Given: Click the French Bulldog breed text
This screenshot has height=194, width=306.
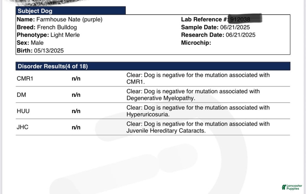Looking at the screenshot, I should (57, 27).
